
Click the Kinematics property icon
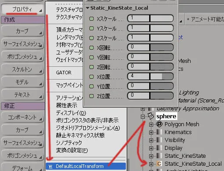coord(159,132)
